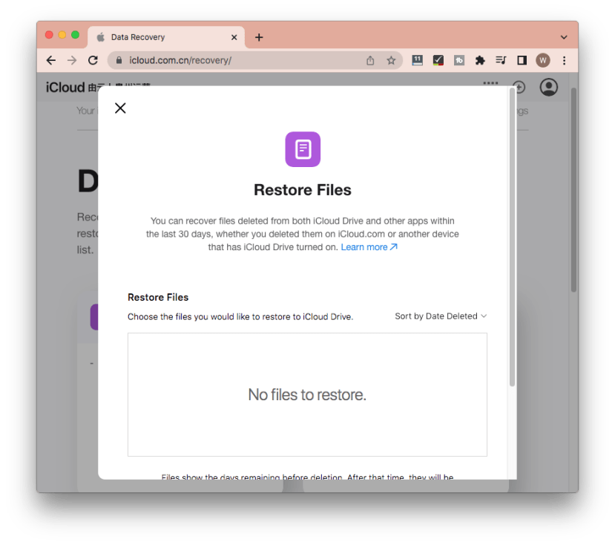Image resolution: width=615 pixels, height=545 pixels.
Task: Click the circular plus icon in iCloud header
Action: tap(519, 87)
